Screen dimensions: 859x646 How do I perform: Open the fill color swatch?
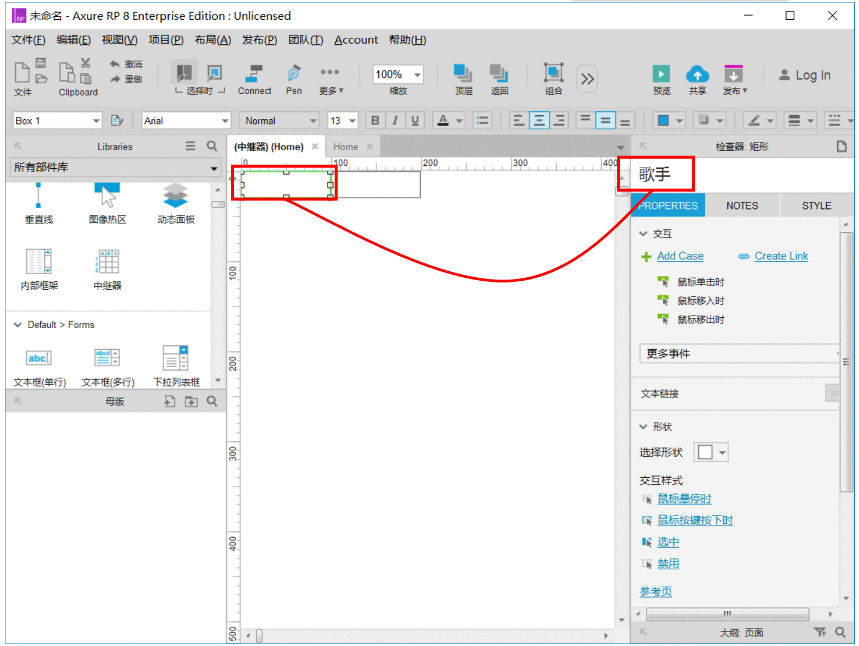coord(663,120)
